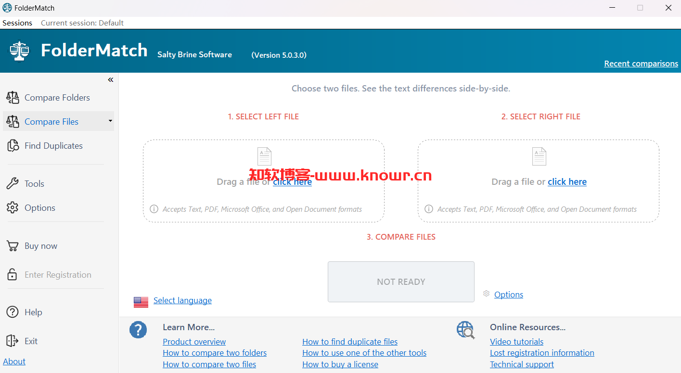The width and height of the screenshot is (681, 373).
Task: Open Enter Registration in sidebar
Action: click(58, 275)
